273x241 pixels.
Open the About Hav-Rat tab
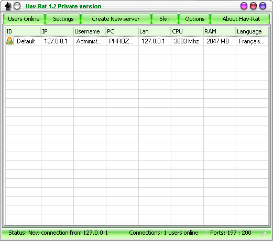pyautogui.click(x=241, y=19)
